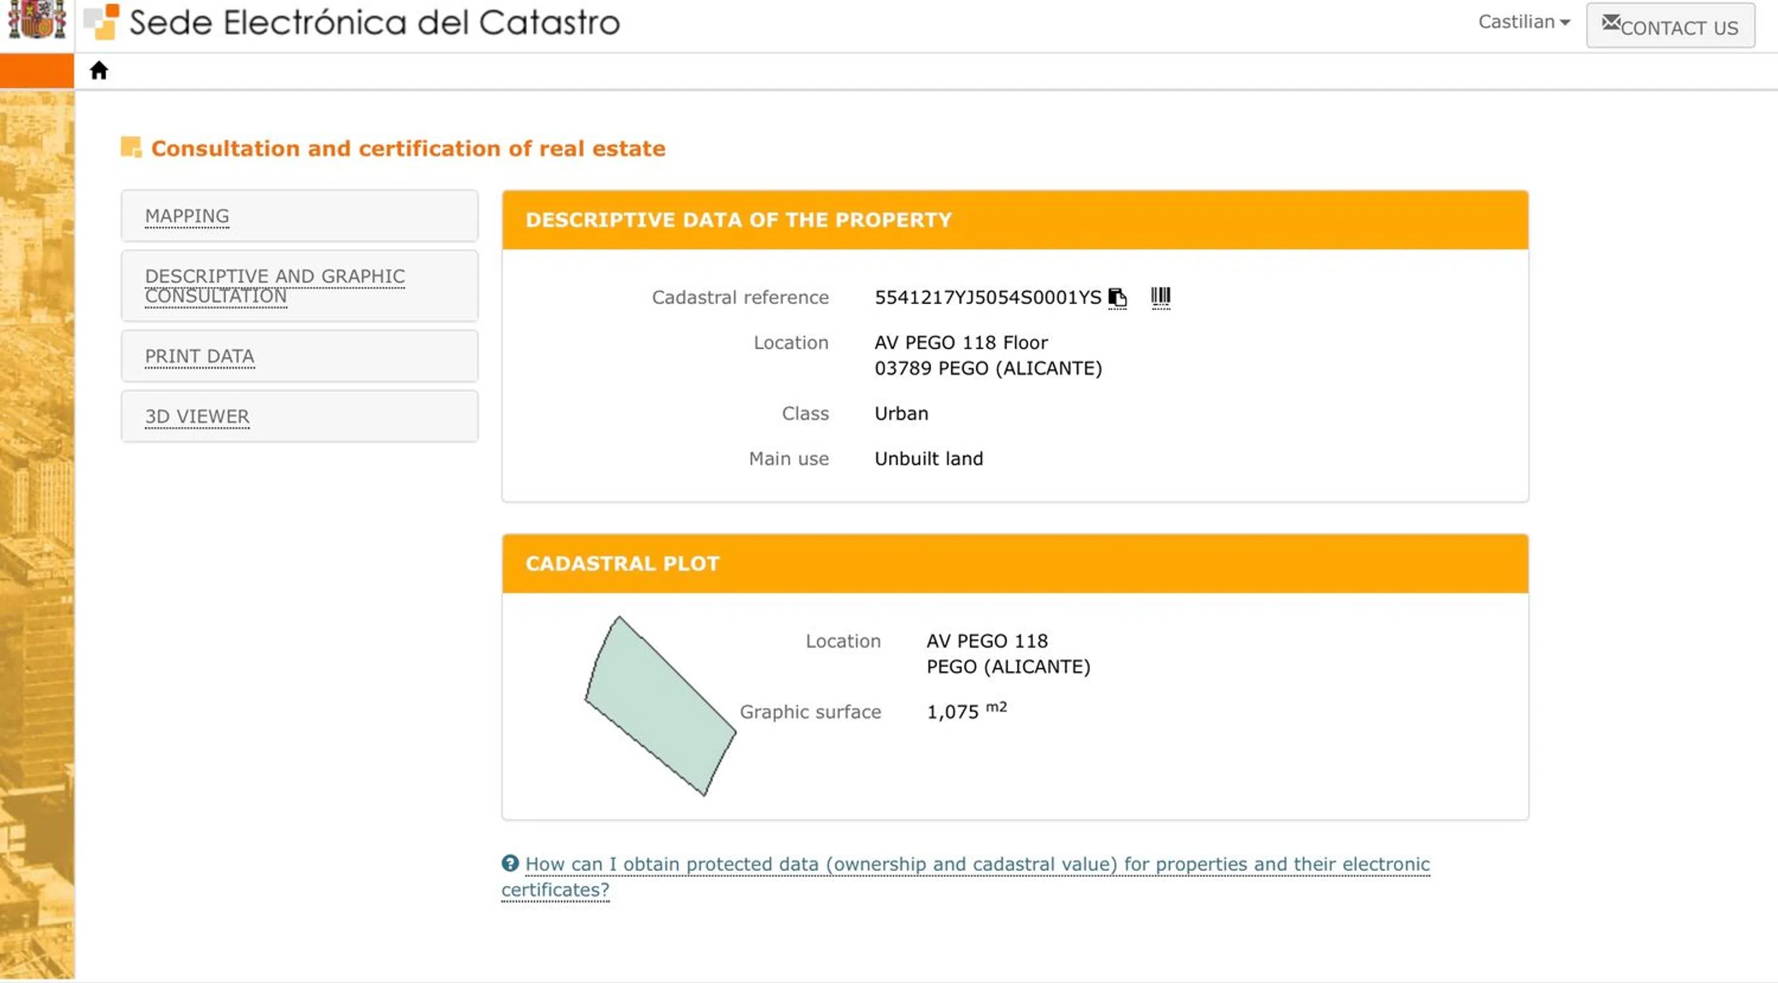Open the Castilian language dropdown
The height and width of the screenshot is (983, 1778).
click(1523, 22)
